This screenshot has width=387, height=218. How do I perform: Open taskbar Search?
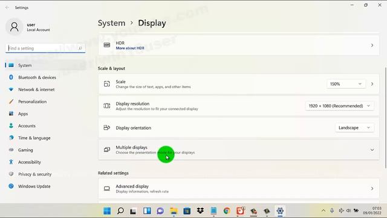tap(120, 211)
